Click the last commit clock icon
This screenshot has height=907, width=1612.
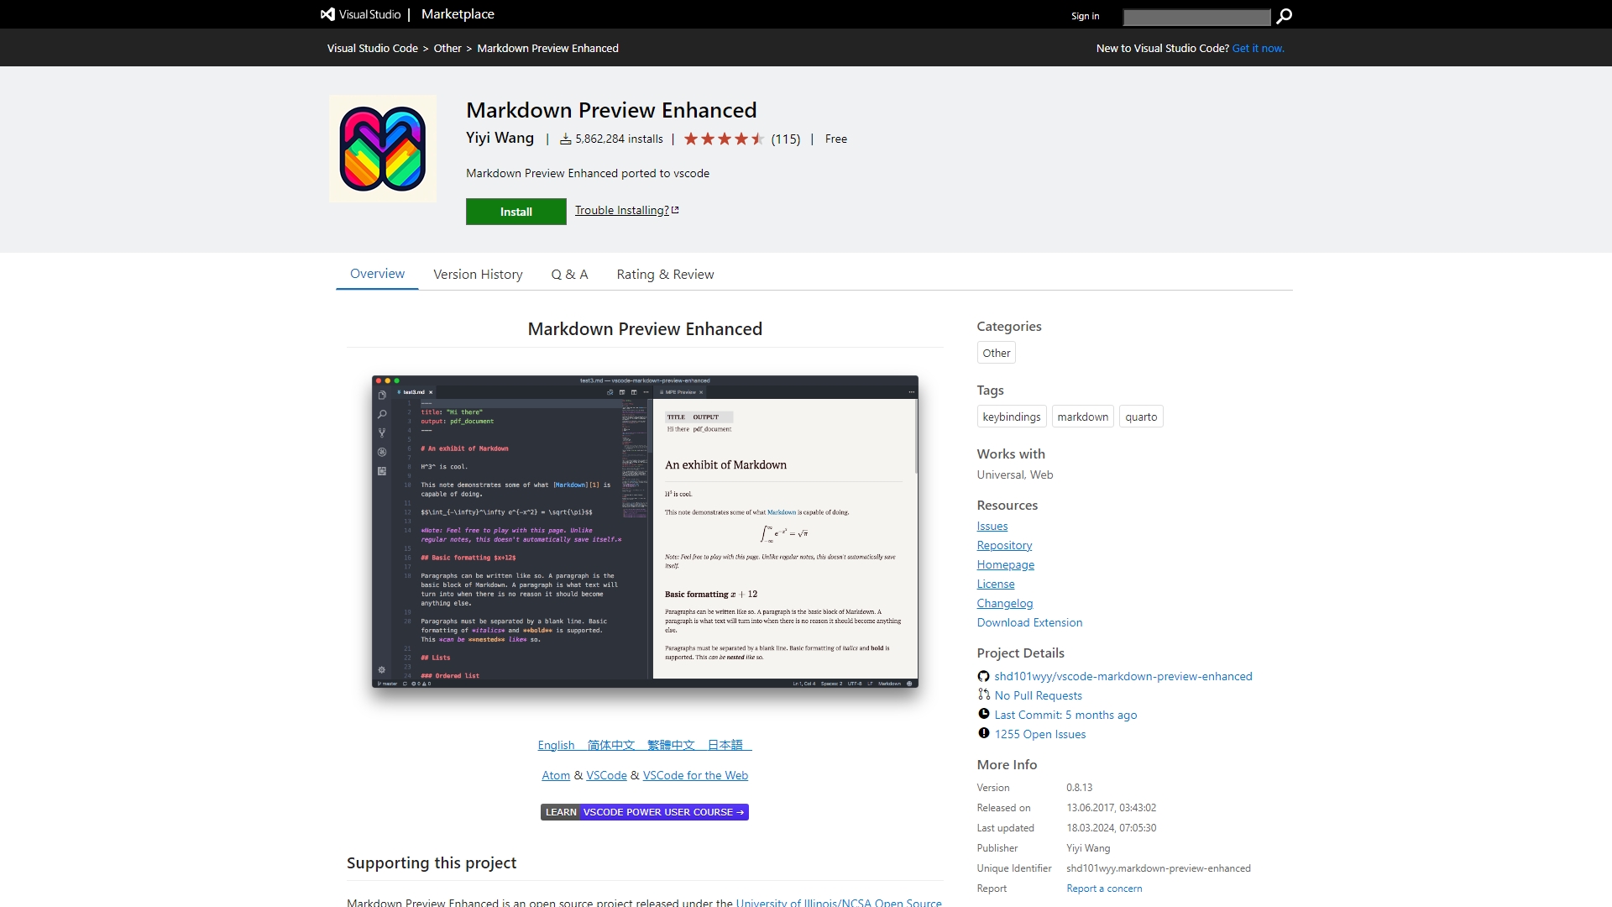(x=983, y=714)
